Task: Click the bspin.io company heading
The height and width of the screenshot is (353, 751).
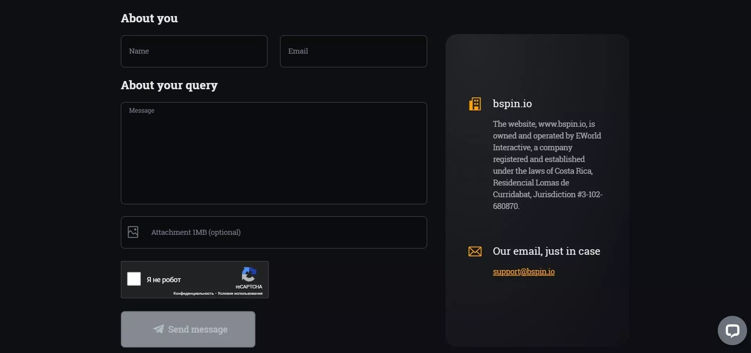Action: tap(512, 104)
